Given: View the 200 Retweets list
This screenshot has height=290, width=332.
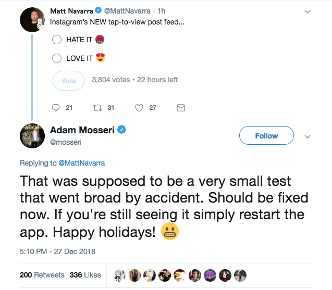Looking at the screenshot, I should tap(42, 275).
